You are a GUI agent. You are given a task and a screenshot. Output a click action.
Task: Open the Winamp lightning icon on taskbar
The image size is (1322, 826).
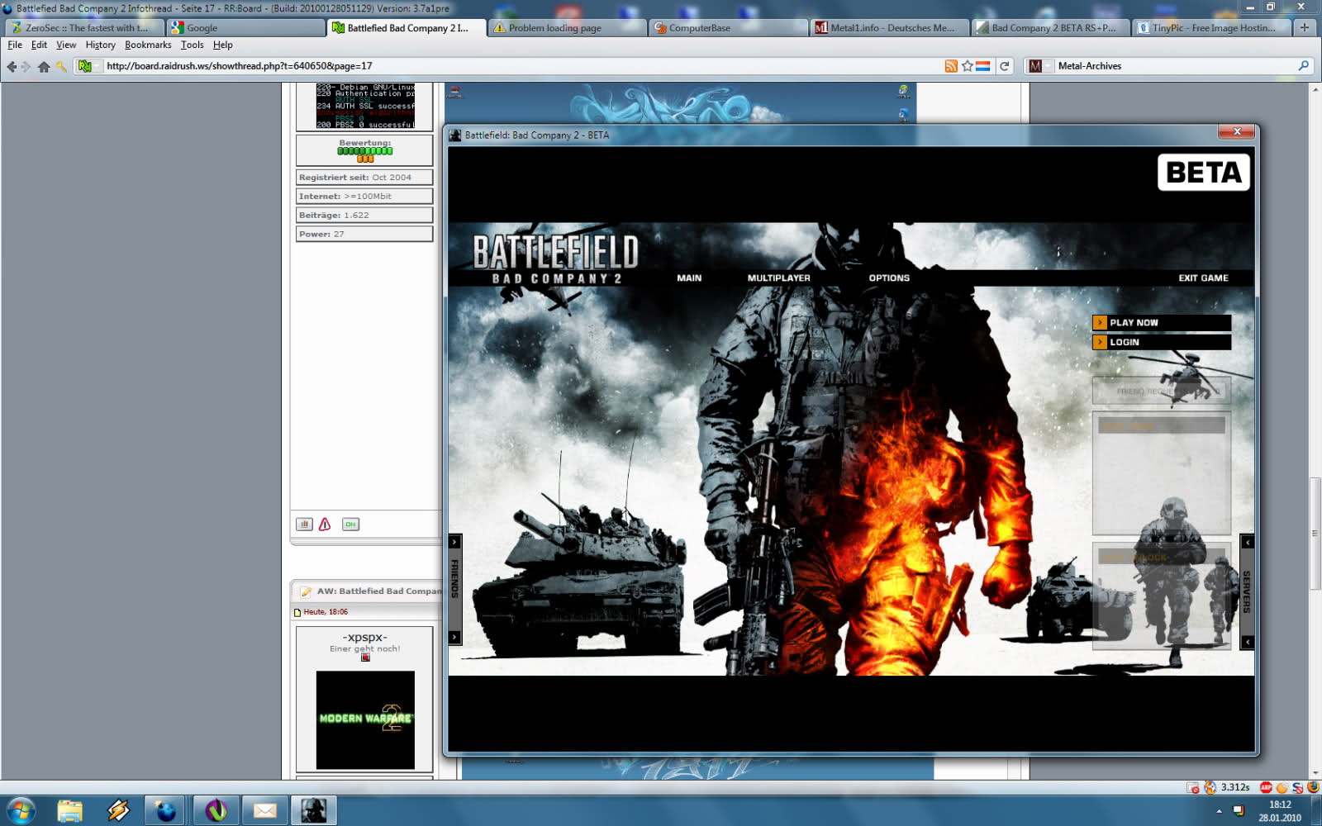tap(119, 810)
